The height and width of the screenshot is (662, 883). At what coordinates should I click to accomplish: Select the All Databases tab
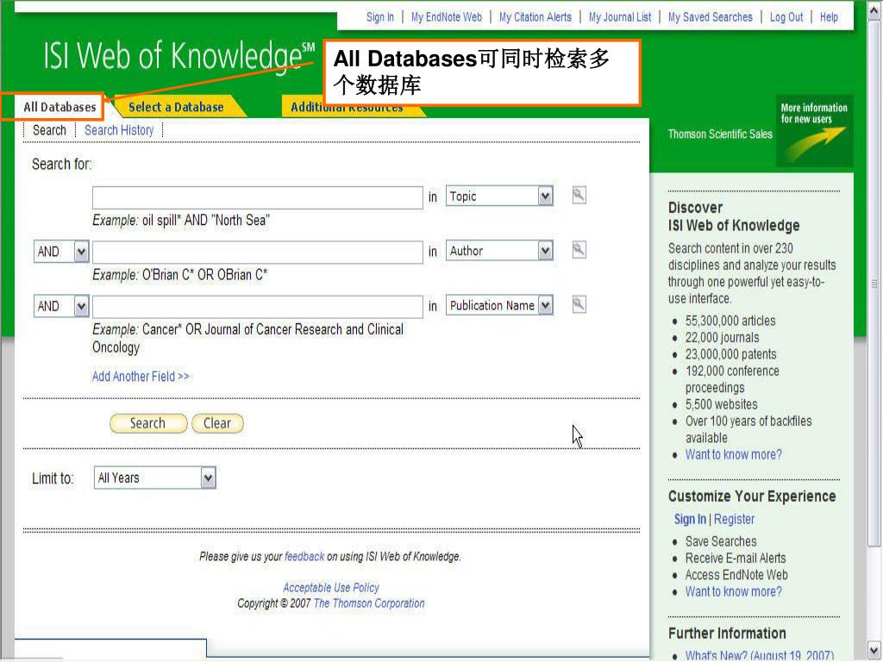[x=59, y=107]
